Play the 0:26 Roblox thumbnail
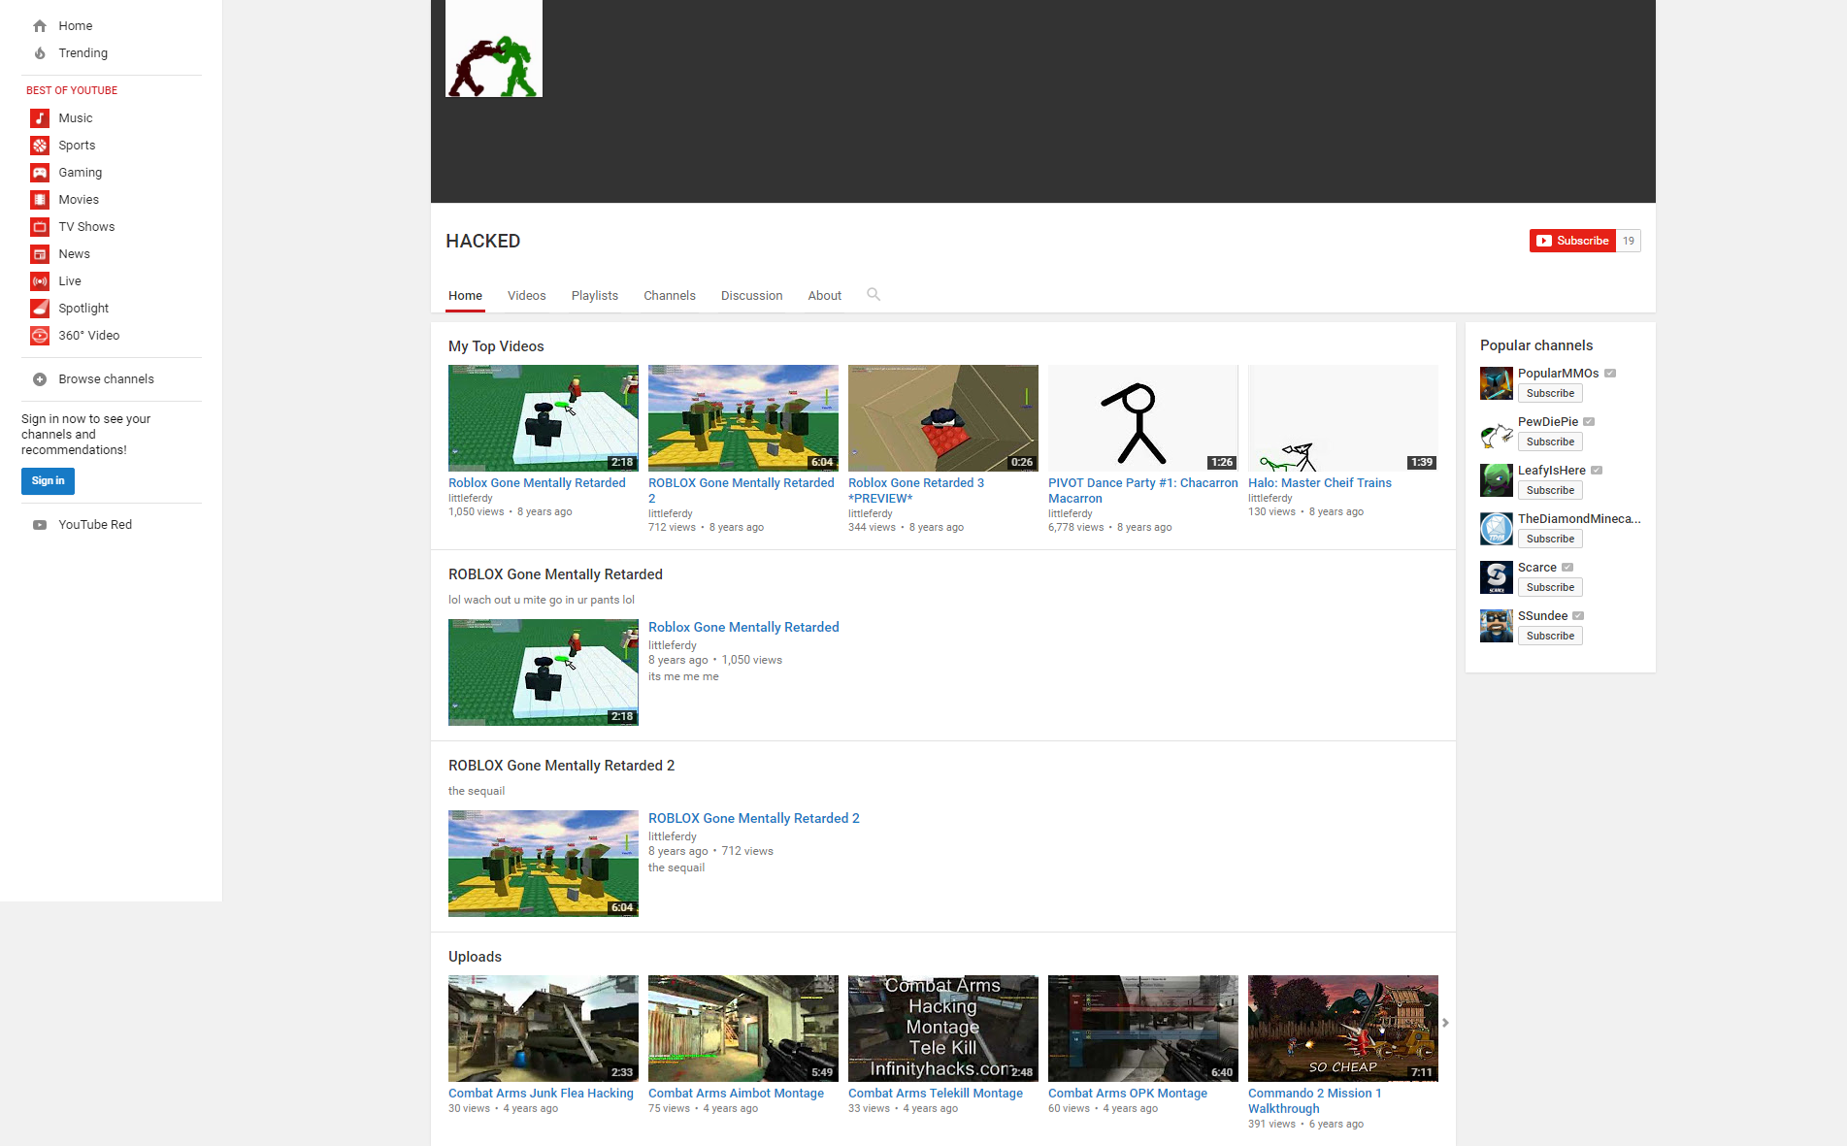 click(x=943, y=418)
